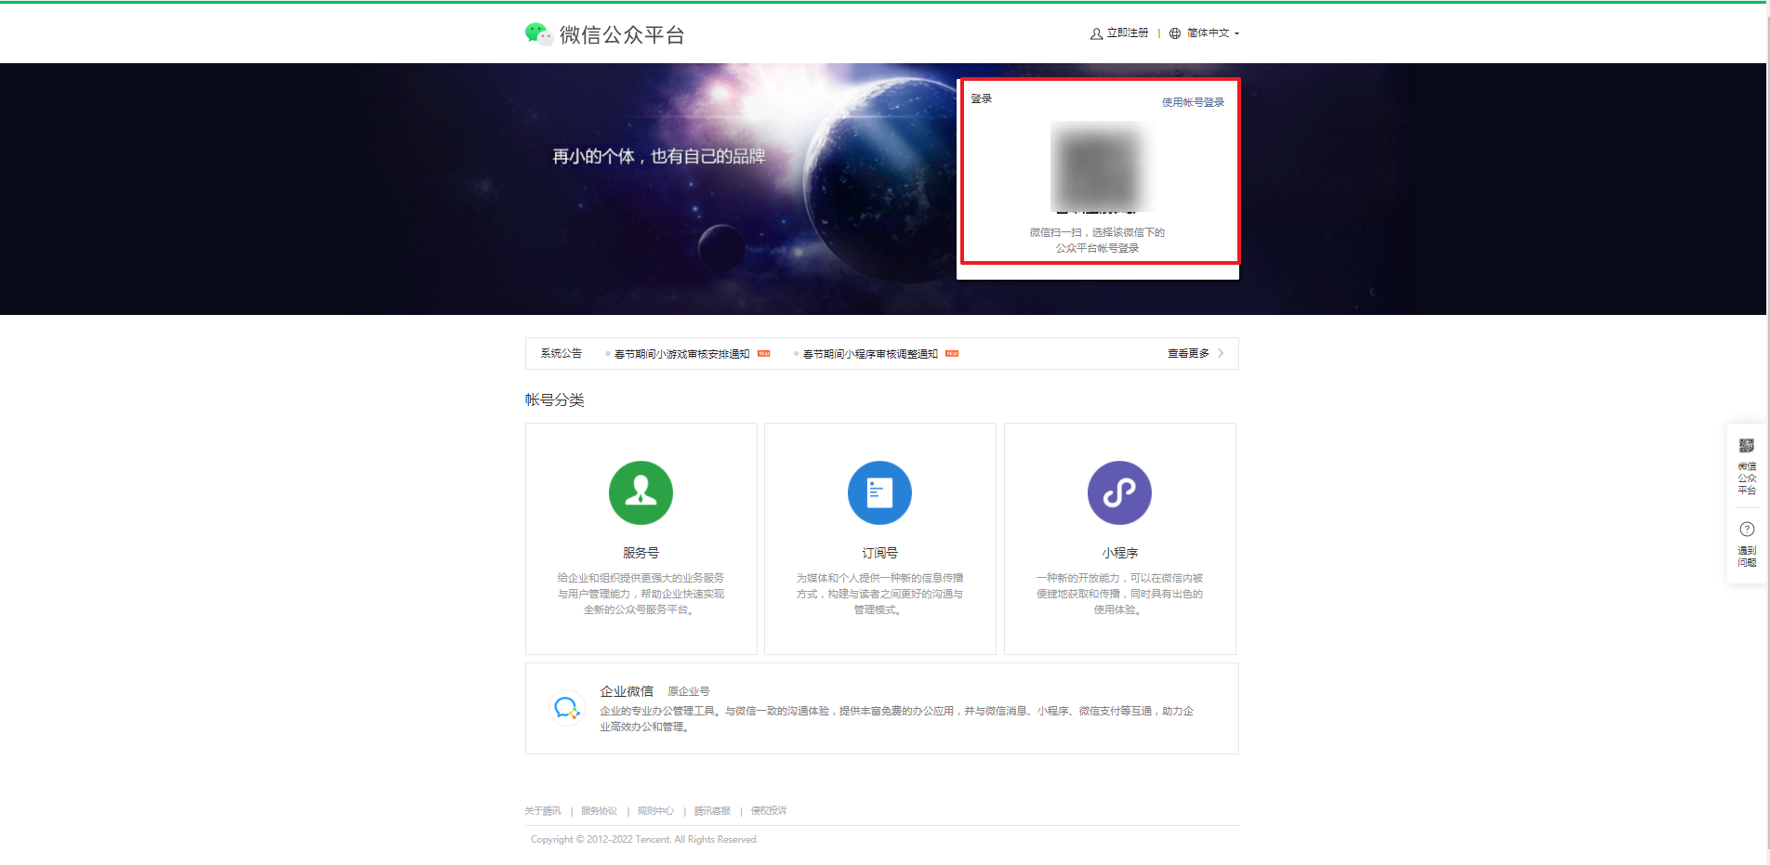The image size is (1770, 865).
Task: Click the WeChat logo icon in header
Action: click(x=538, y=34)
